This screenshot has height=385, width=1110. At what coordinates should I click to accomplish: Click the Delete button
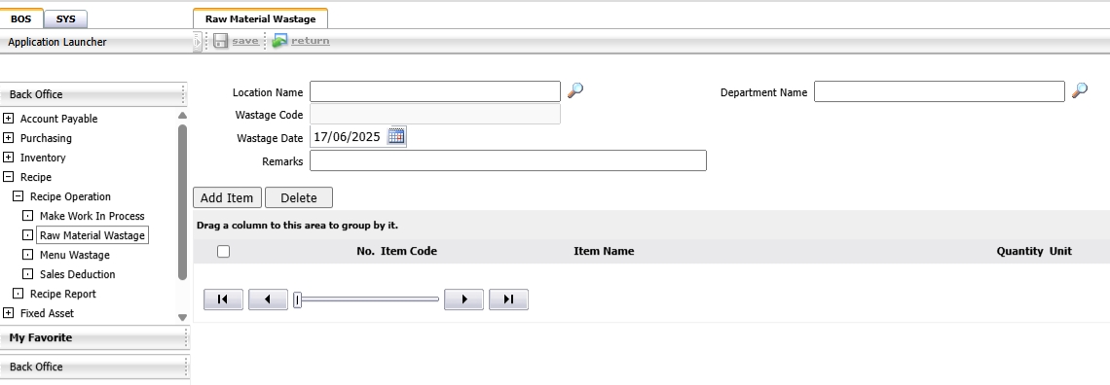[x=299, y=197]
